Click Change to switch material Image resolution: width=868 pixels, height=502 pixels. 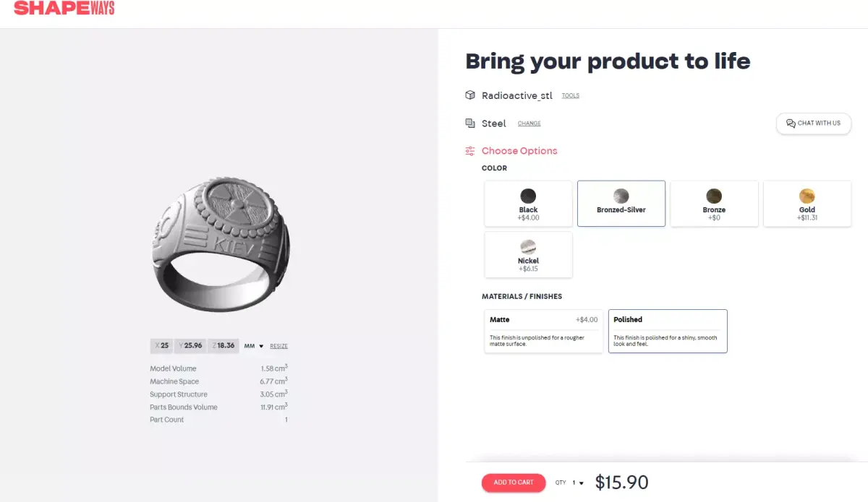tap(529, 124)
